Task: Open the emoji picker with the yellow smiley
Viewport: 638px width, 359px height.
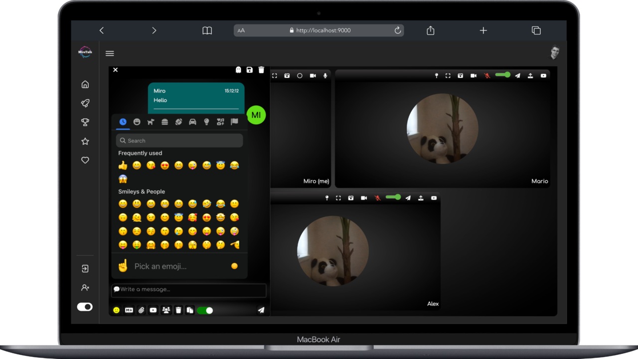Action: click(116, 310)
